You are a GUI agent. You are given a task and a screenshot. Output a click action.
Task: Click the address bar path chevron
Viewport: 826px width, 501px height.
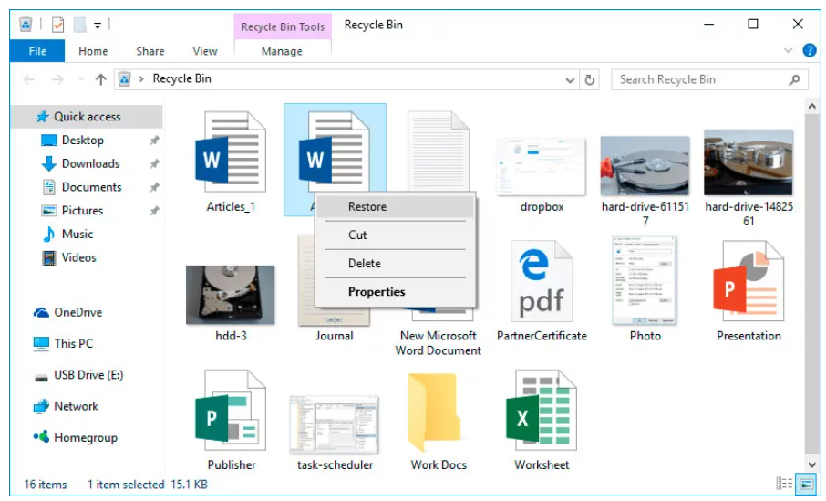[141, 79]
